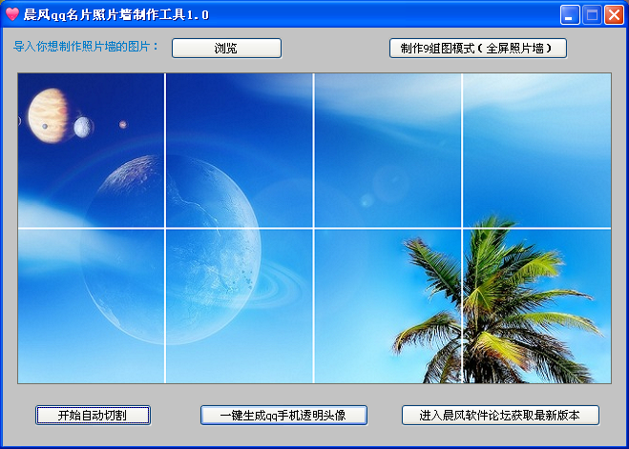This screenshot has height=449, width=629.
Task: Click the window title 晨风qq名片照片墙制作工具1.0
Action: point(116,14)
